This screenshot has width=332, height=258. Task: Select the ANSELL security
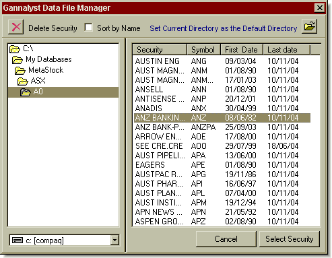(x=222, y=90)
